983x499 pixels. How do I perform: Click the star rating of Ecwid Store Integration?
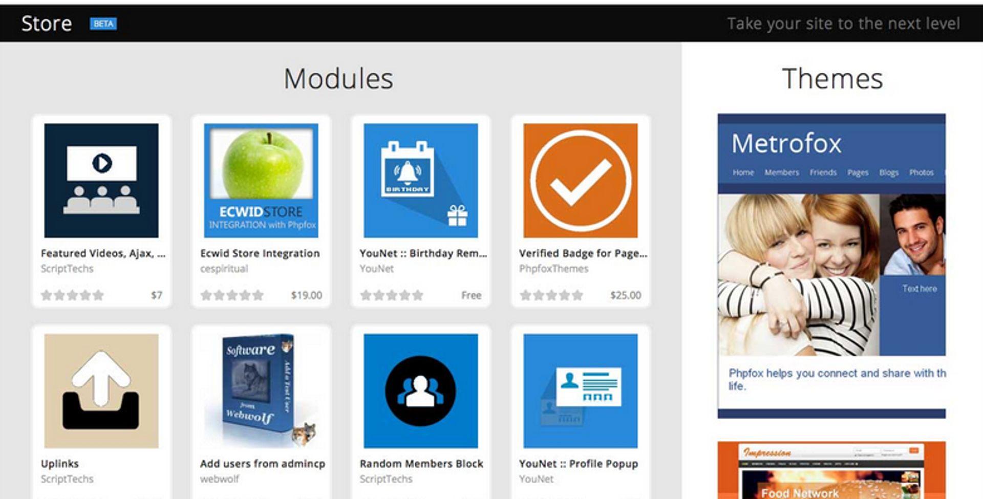pyautogui.click(x=232, y=295)
